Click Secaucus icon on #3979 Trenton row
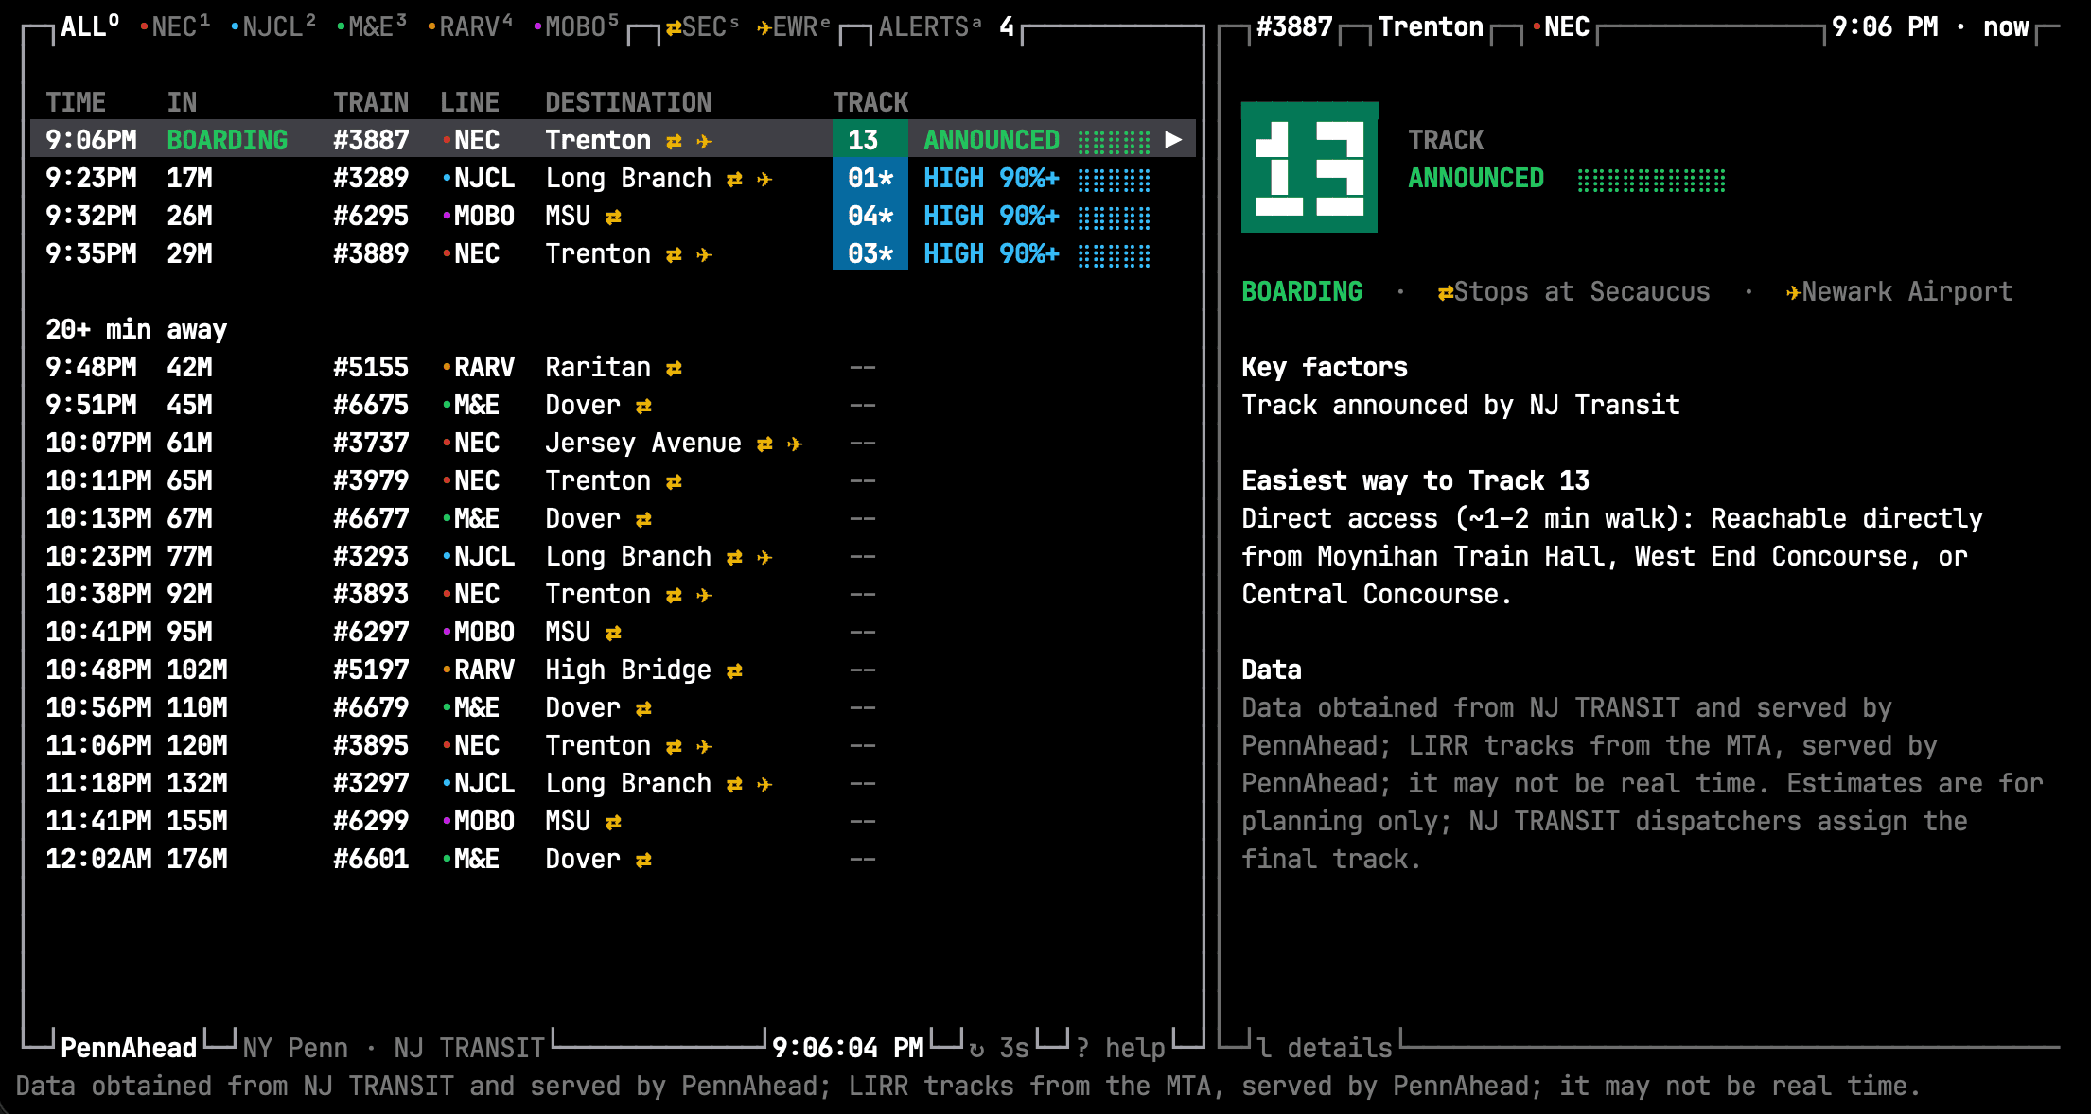The image size is (2091, 1114). click(674, 481)
